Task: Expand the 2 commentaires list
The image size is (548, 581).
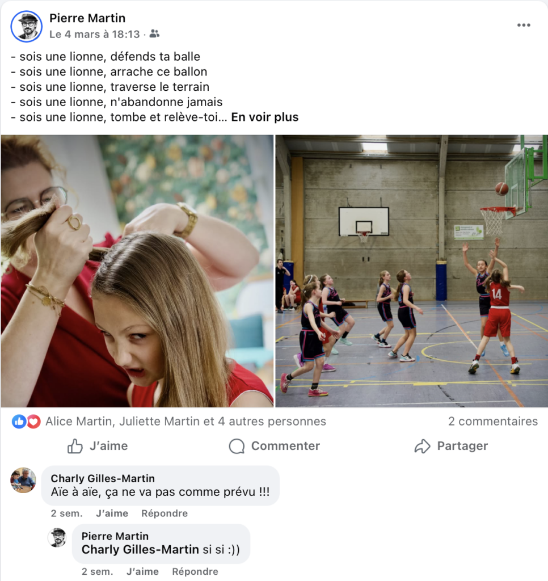Action: (493, 422)
